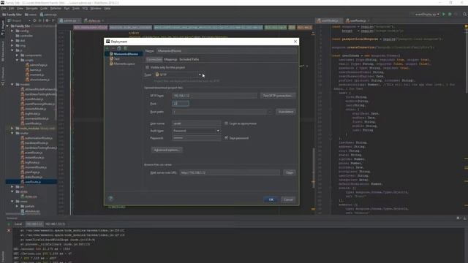This screenshot has width=468, height=263.
Task: Switch to the Connection tab
Action: 154,59
